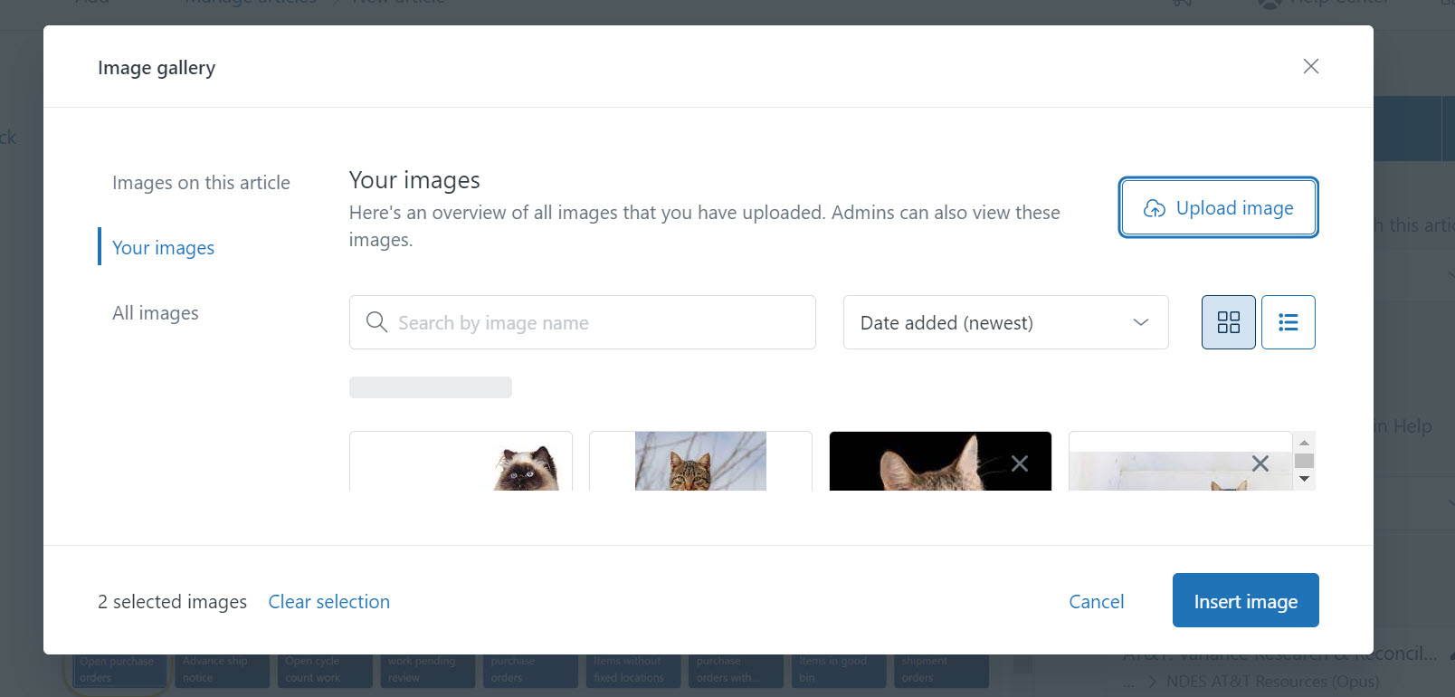Viewport: 1455px width, 697px height.
Task: Switch to list view layout
Action: tap(1288, 322)
